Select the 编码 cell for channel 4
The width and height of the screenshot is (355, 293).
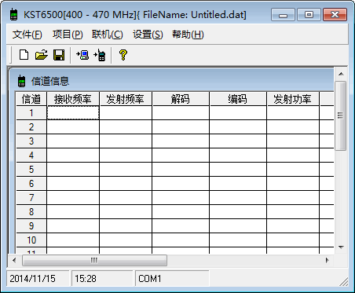point(238,156)
